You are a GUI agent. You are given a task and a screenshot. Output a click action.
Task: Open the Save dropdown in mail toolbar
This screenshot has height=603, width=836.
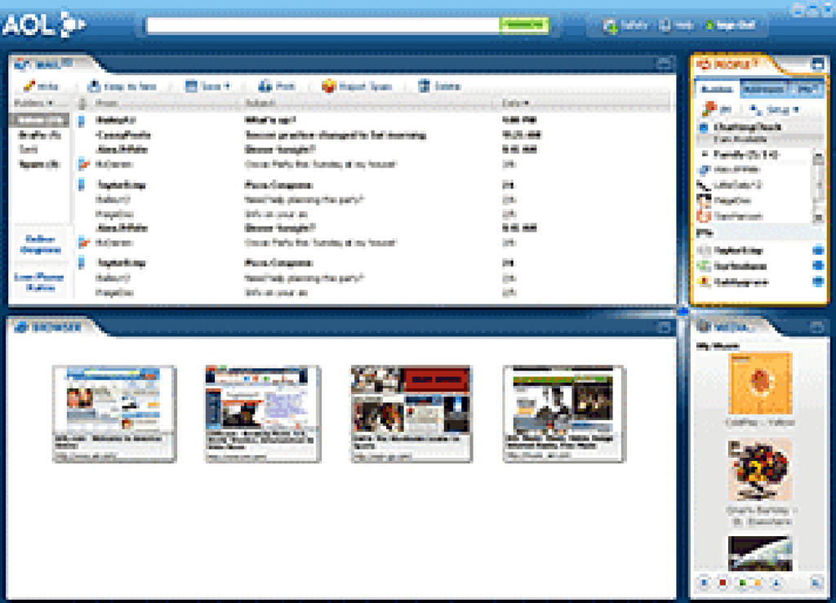click(x=208, y=86)
